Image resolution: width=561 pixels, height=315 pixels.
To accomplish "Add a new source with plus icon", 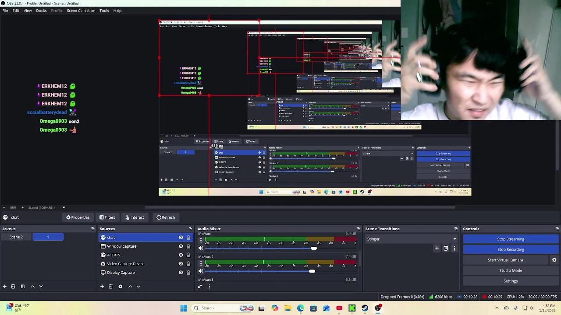I will pos(102,287).
